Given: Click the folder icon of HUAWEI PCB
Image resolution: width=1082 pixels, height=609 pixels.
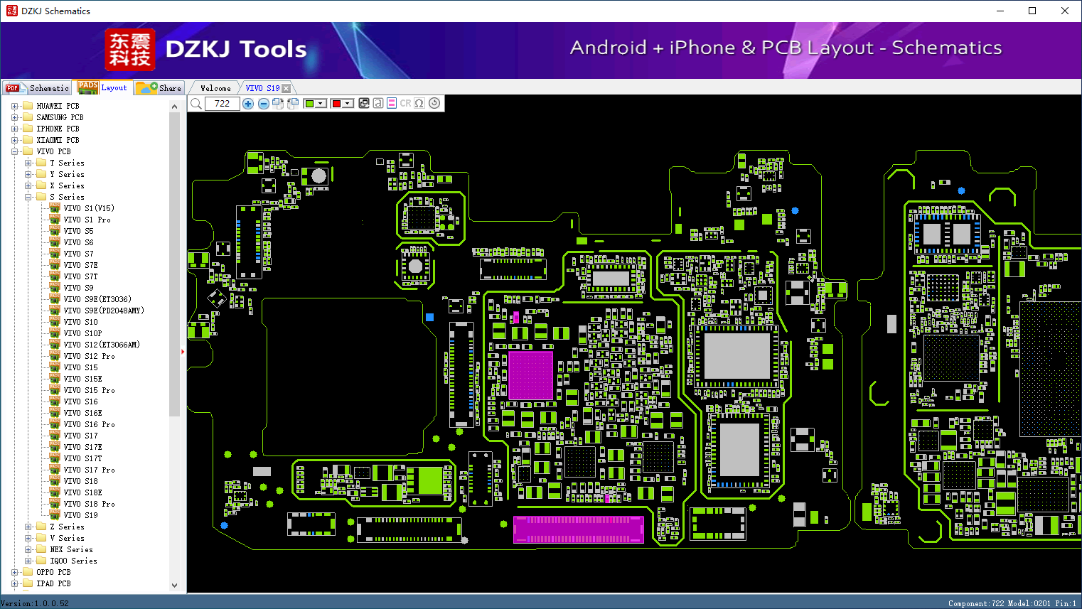Looking at the screenshot, I should 28,106.
